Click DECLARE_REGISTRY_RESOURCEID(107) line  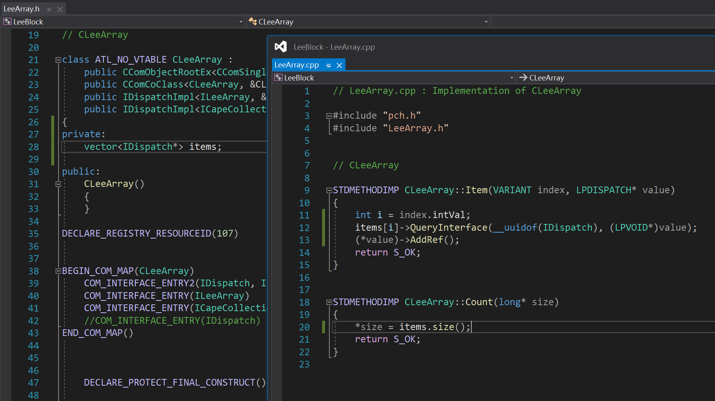coord(150,233)
